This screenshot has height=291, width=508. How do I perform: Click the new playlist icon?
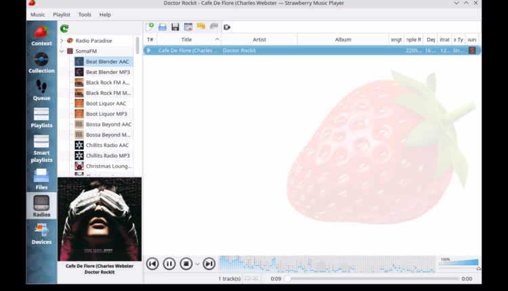(x=150, y=27)
